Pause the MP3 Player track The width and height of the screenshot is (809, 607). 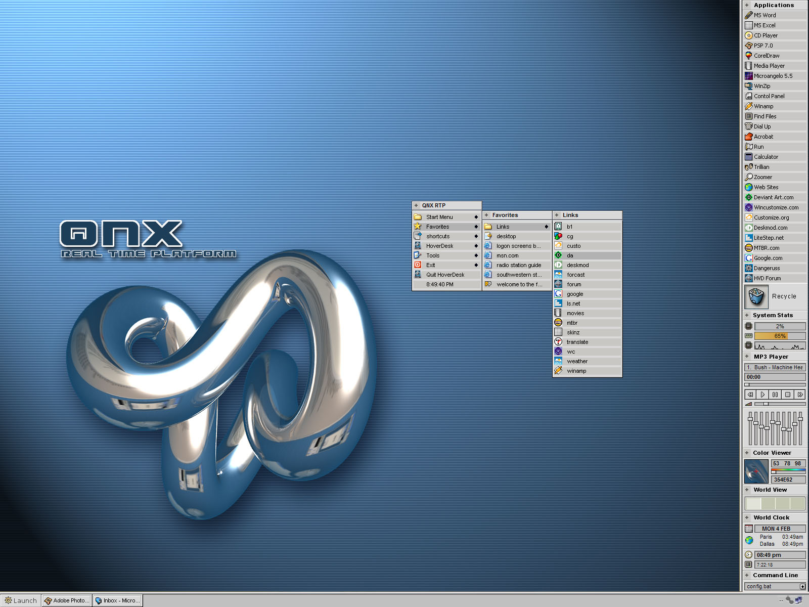(x=775, y=395)
